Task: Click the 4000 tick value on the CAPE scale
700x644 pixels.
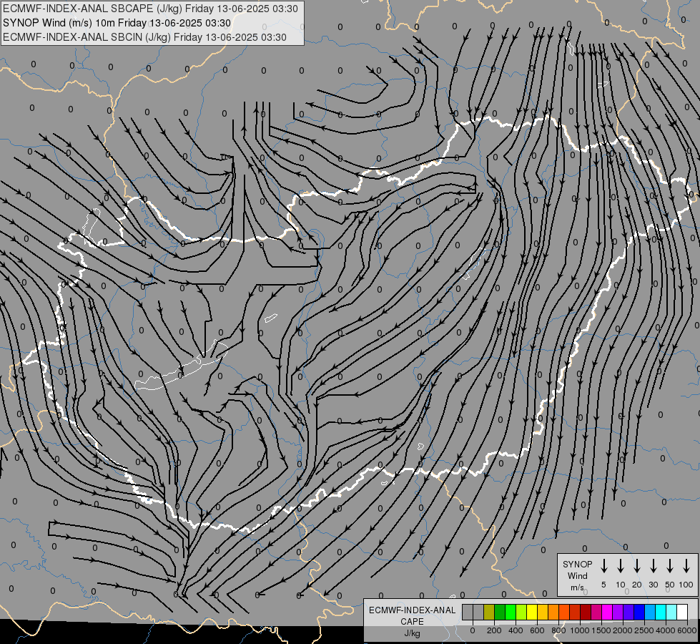Action: coord(666,630)
